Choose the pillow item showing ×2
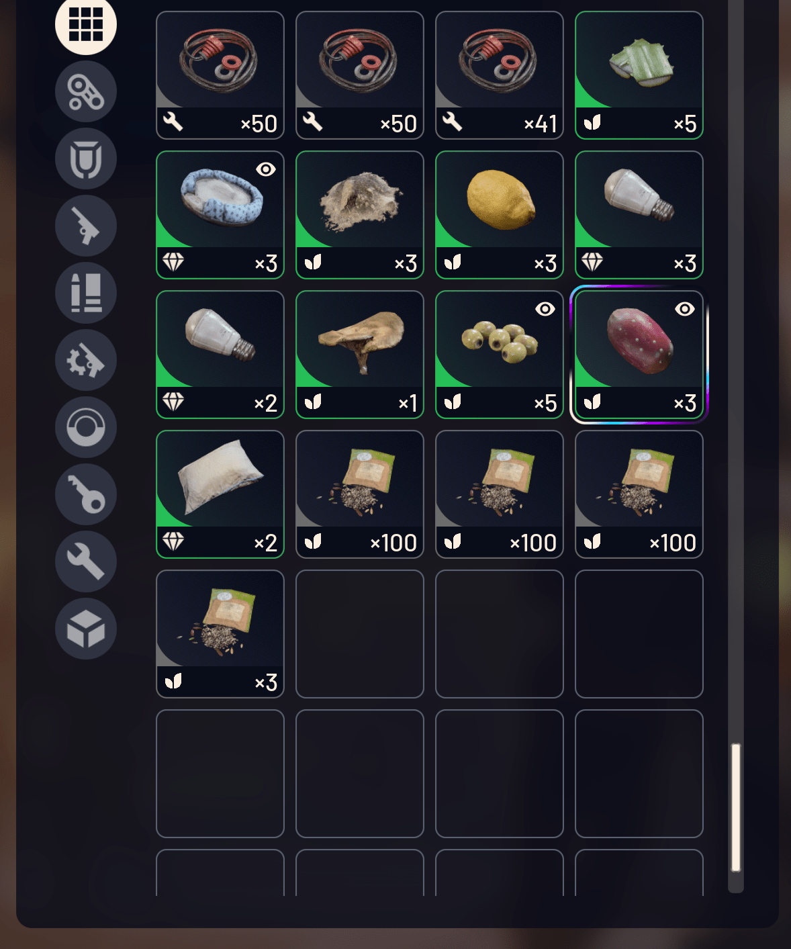The image size is (791, 949). click(220, 494)
